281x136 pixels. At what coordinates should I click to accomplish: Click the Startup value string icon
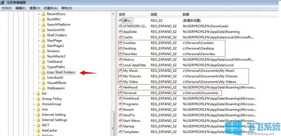[x=120, y=126]
